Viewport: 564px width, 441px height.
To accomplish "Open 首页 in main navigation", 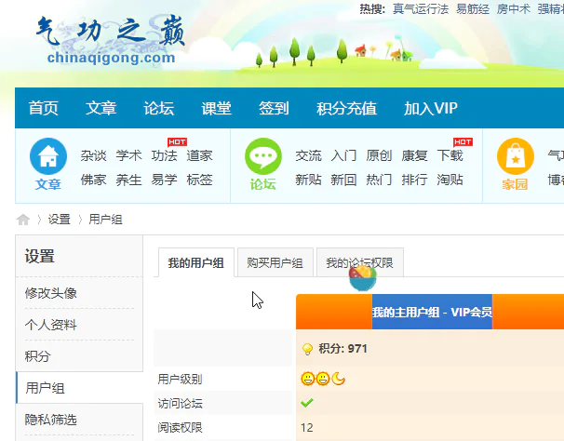I will (x=44, y=108).
